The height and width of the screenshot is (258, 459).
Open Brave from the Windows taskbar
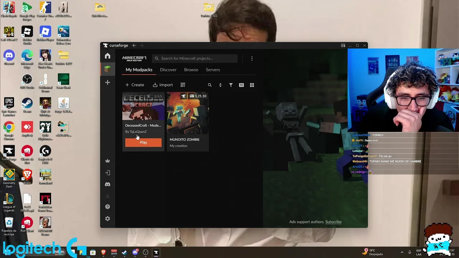click(103, 252)
